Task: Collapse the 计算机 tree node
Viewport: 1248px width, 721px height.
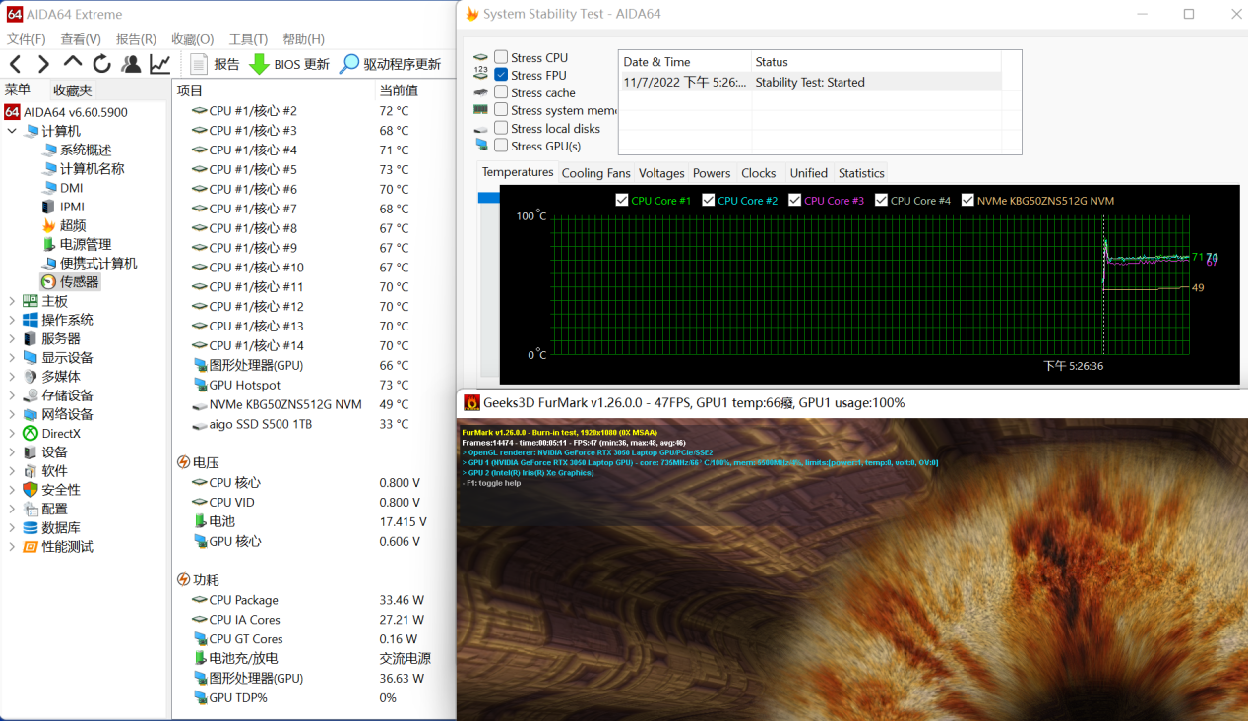Action: (12, 131)
